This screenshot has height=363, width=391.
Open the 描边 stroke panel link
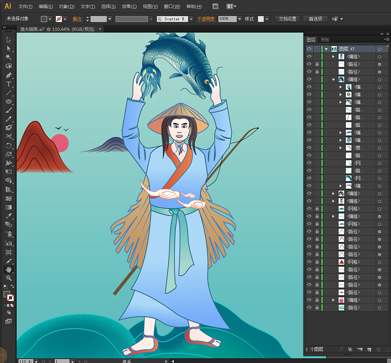pos(77,19)
